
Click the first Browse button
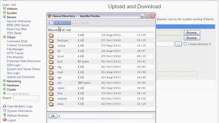(192, 33)
